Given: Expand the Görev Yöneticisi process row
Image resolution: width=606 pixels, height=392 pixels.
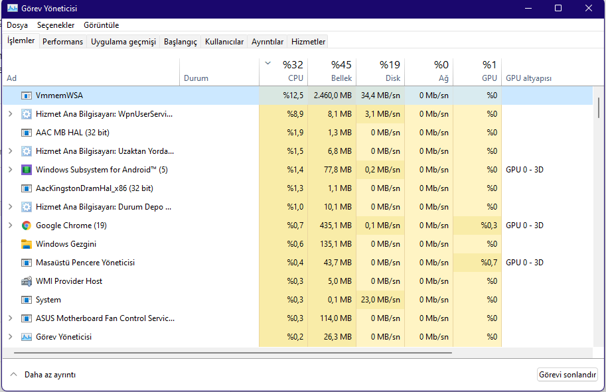Looking at the screenshot, I should coord(11,337).
